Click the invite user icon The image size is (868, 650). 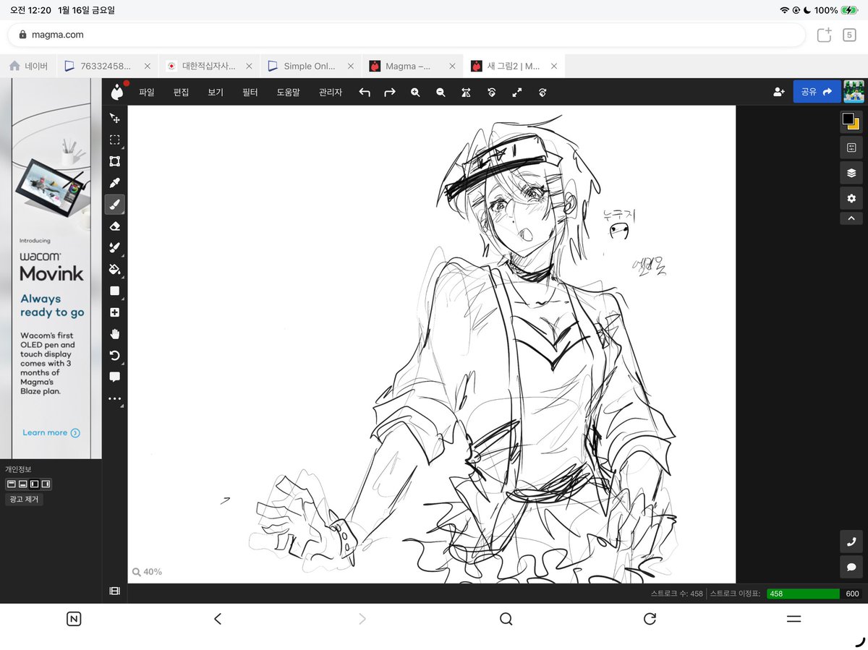coord(779,92)
